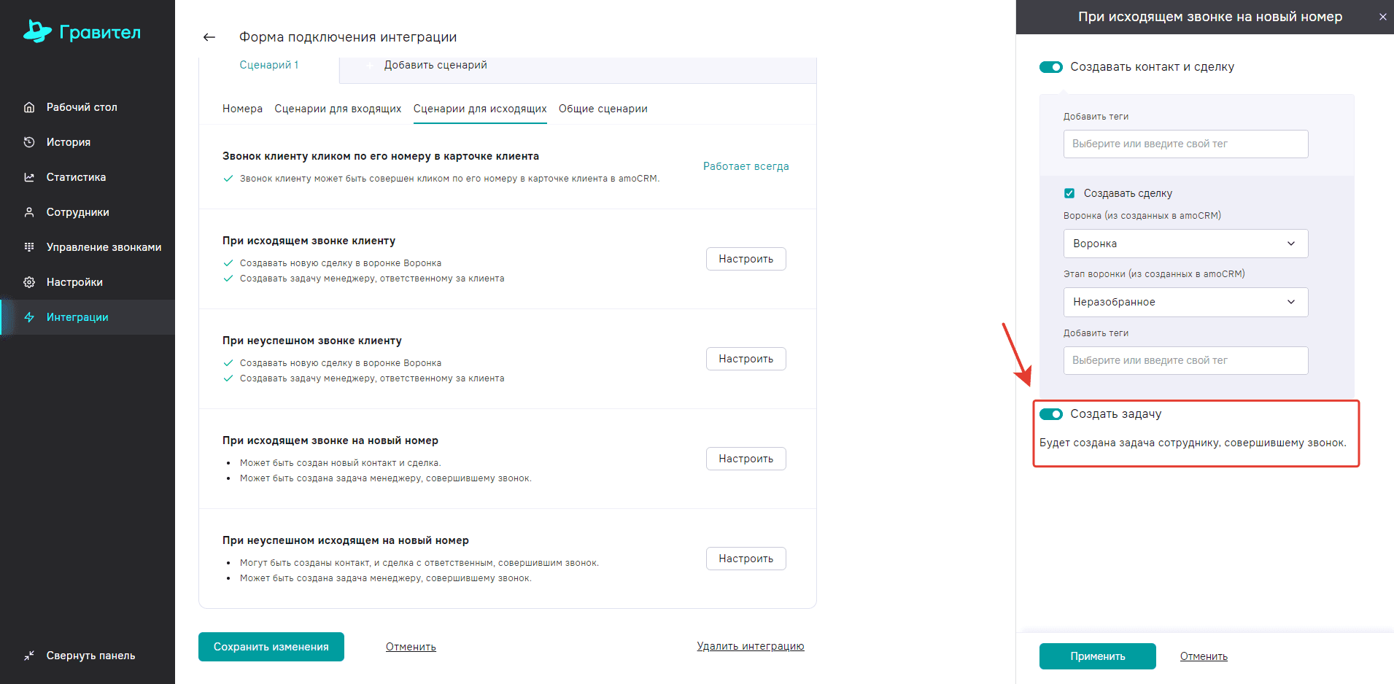Image resolution: width=1394 pixels, height=684 pixels.
Task: Collapse sidebar with Свернуть панель icon
Action: point(29,656)
